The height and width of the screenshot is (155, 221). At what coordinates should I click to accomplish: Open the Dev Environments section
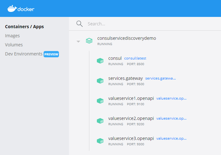pos(24,54)
